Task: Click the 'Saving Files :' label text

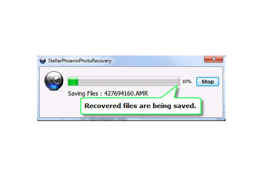Action: click(x=85, y=94)
